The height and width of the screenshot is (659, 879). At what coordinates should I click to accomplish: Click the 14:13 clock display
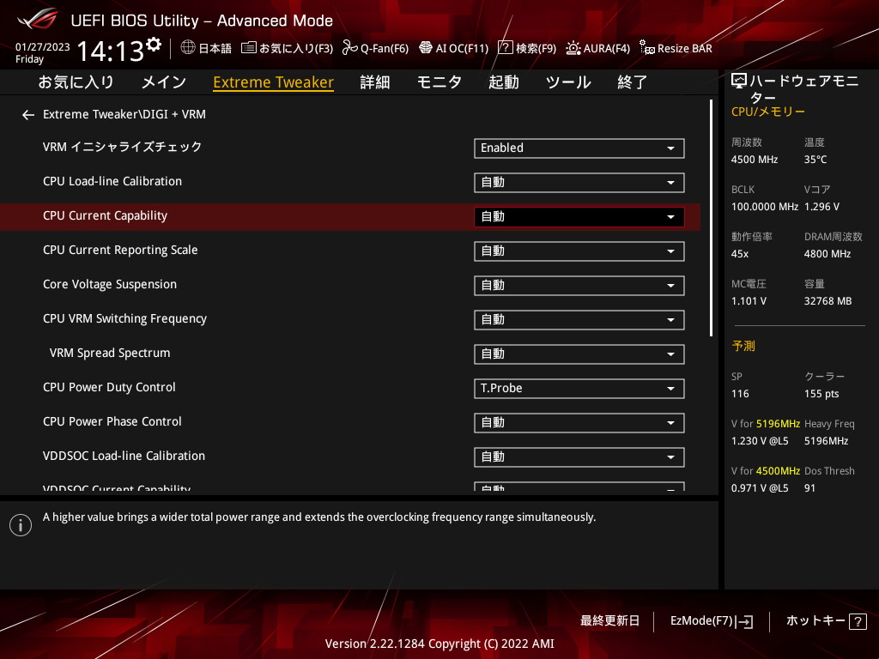(110, 51)
